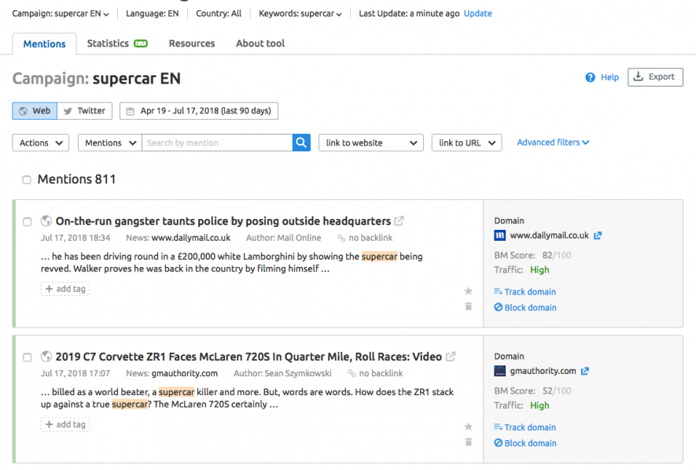Open the Resources tab
Screen dimensions: 696x470
(192, 43)
